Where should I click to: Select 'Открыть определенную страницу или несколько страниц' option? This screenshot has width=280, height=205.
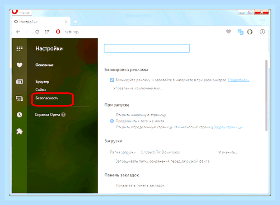coord(164,127)
